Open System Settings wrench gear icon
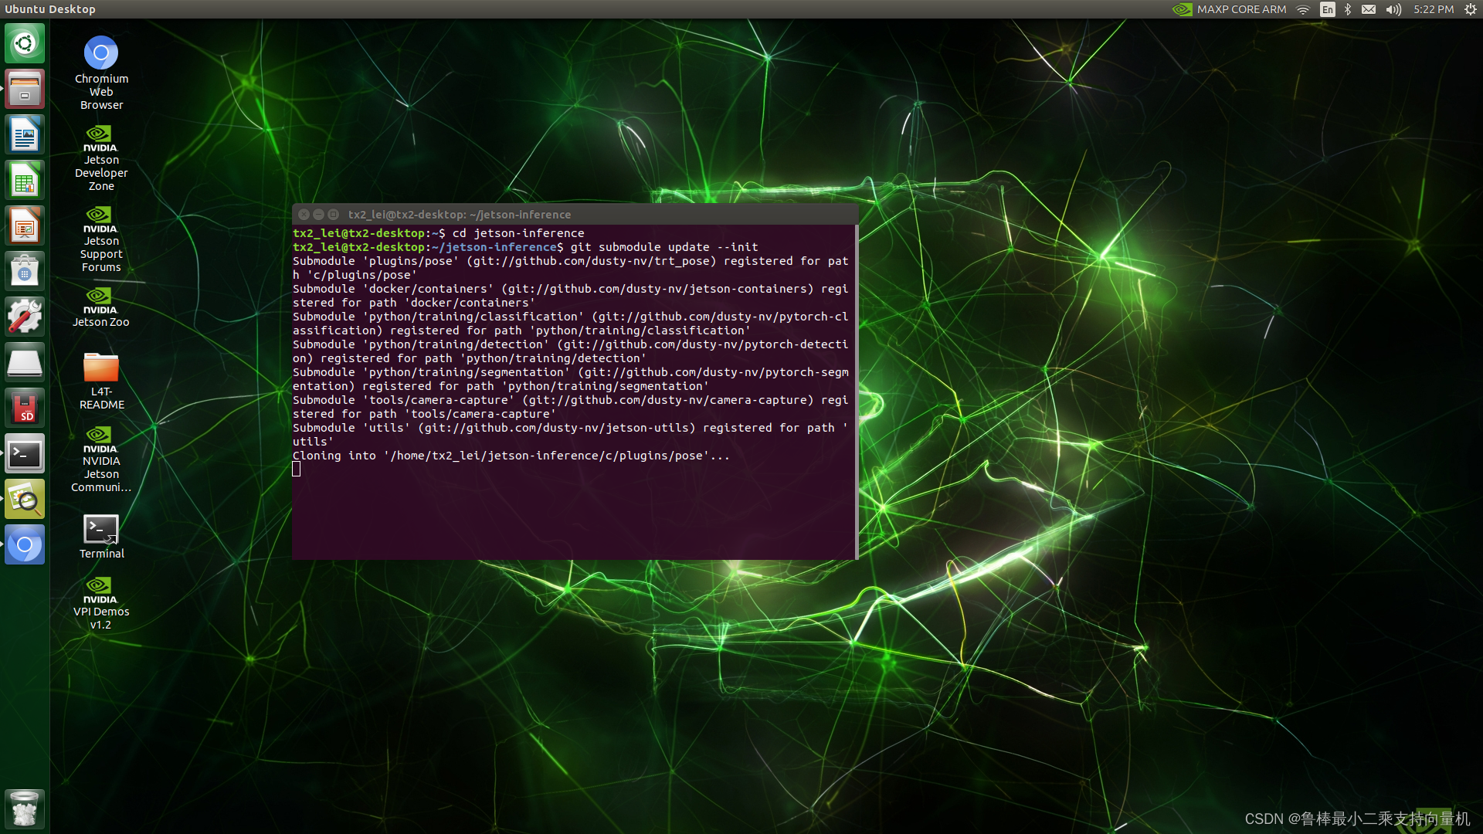 point(25,317)
